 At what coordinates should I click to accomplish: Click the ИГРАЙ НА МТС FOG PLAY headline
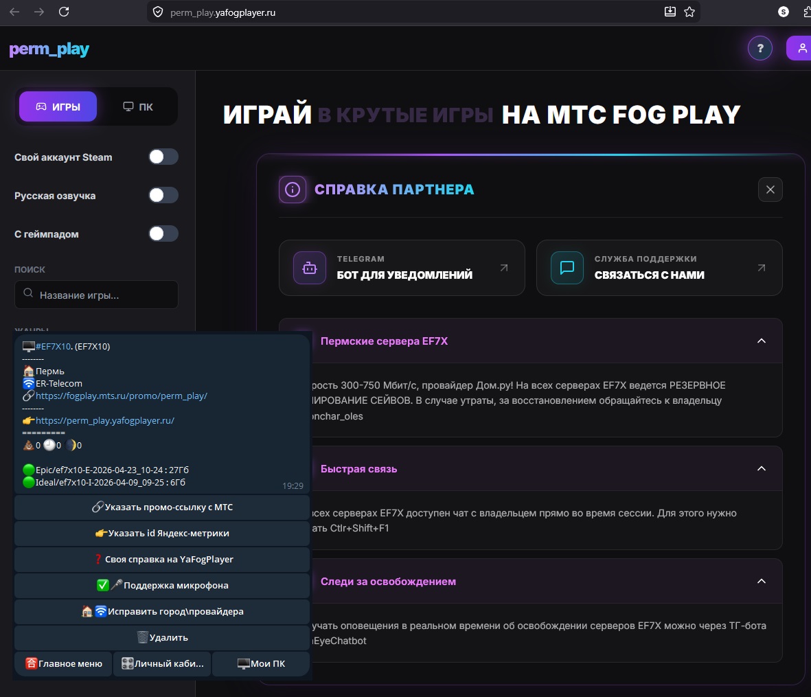[481, 115]
